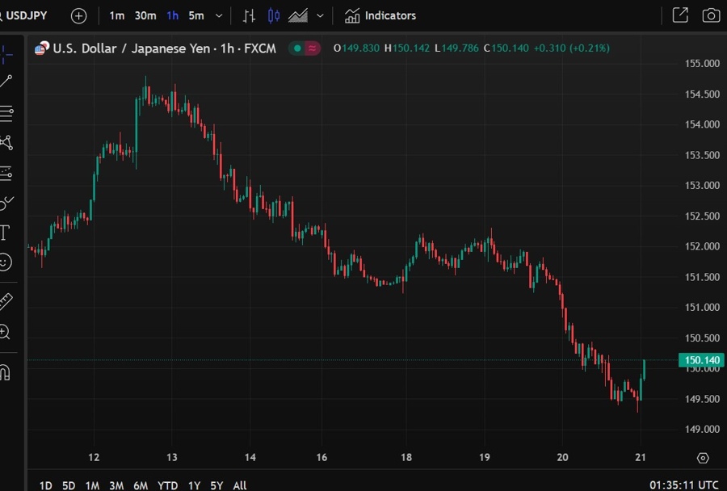Select the bars chart style
The height and width of the screenshot is (491, 727).
[250, 15]
